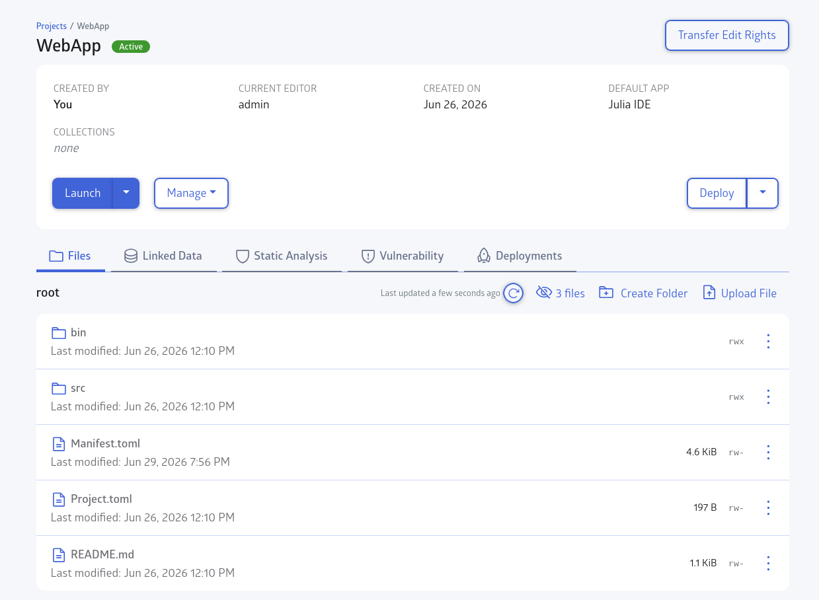Expand the Deploy options dropdown arrow

click(x=763, y=193)
